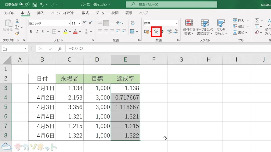Open the 数値 group dialog launcher
The width and height of the screenshot is (271, 152).
[178, 40]
